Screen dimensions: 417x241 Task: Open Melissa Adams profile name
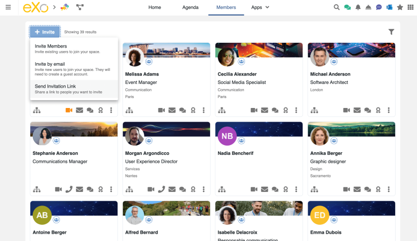(x=142, y=74)
